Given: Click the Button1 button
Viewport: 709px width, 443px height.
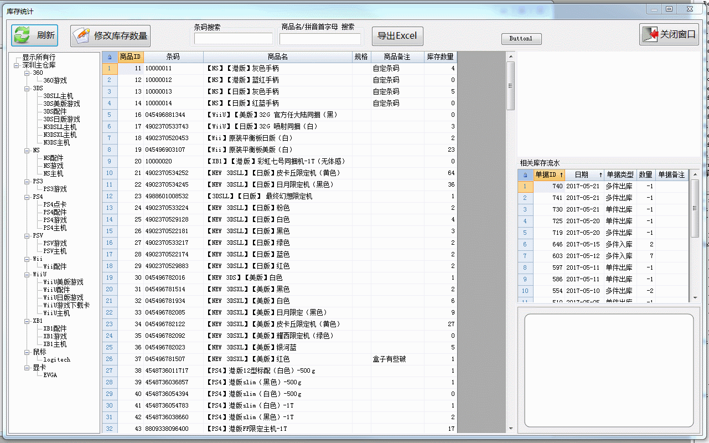Looking at the screenshot, I should [521, 39].
